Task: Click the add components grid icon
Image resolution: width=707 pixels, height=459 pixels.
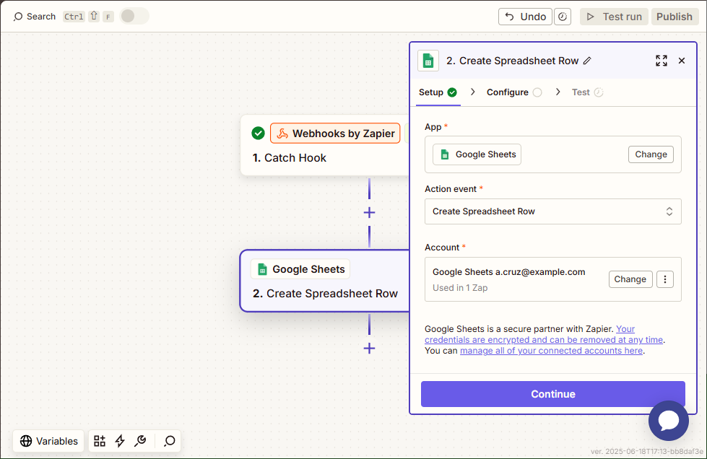Action: [100, 441]
